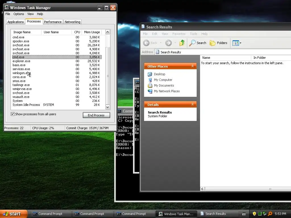
Task: Open the Forward button history dropdown
Action: click(175, 43)
